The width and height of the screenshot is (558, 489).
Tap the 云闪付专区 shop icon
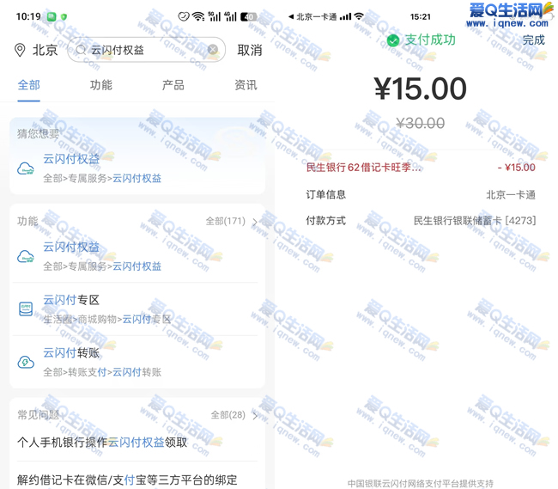(x=26, y=309)
